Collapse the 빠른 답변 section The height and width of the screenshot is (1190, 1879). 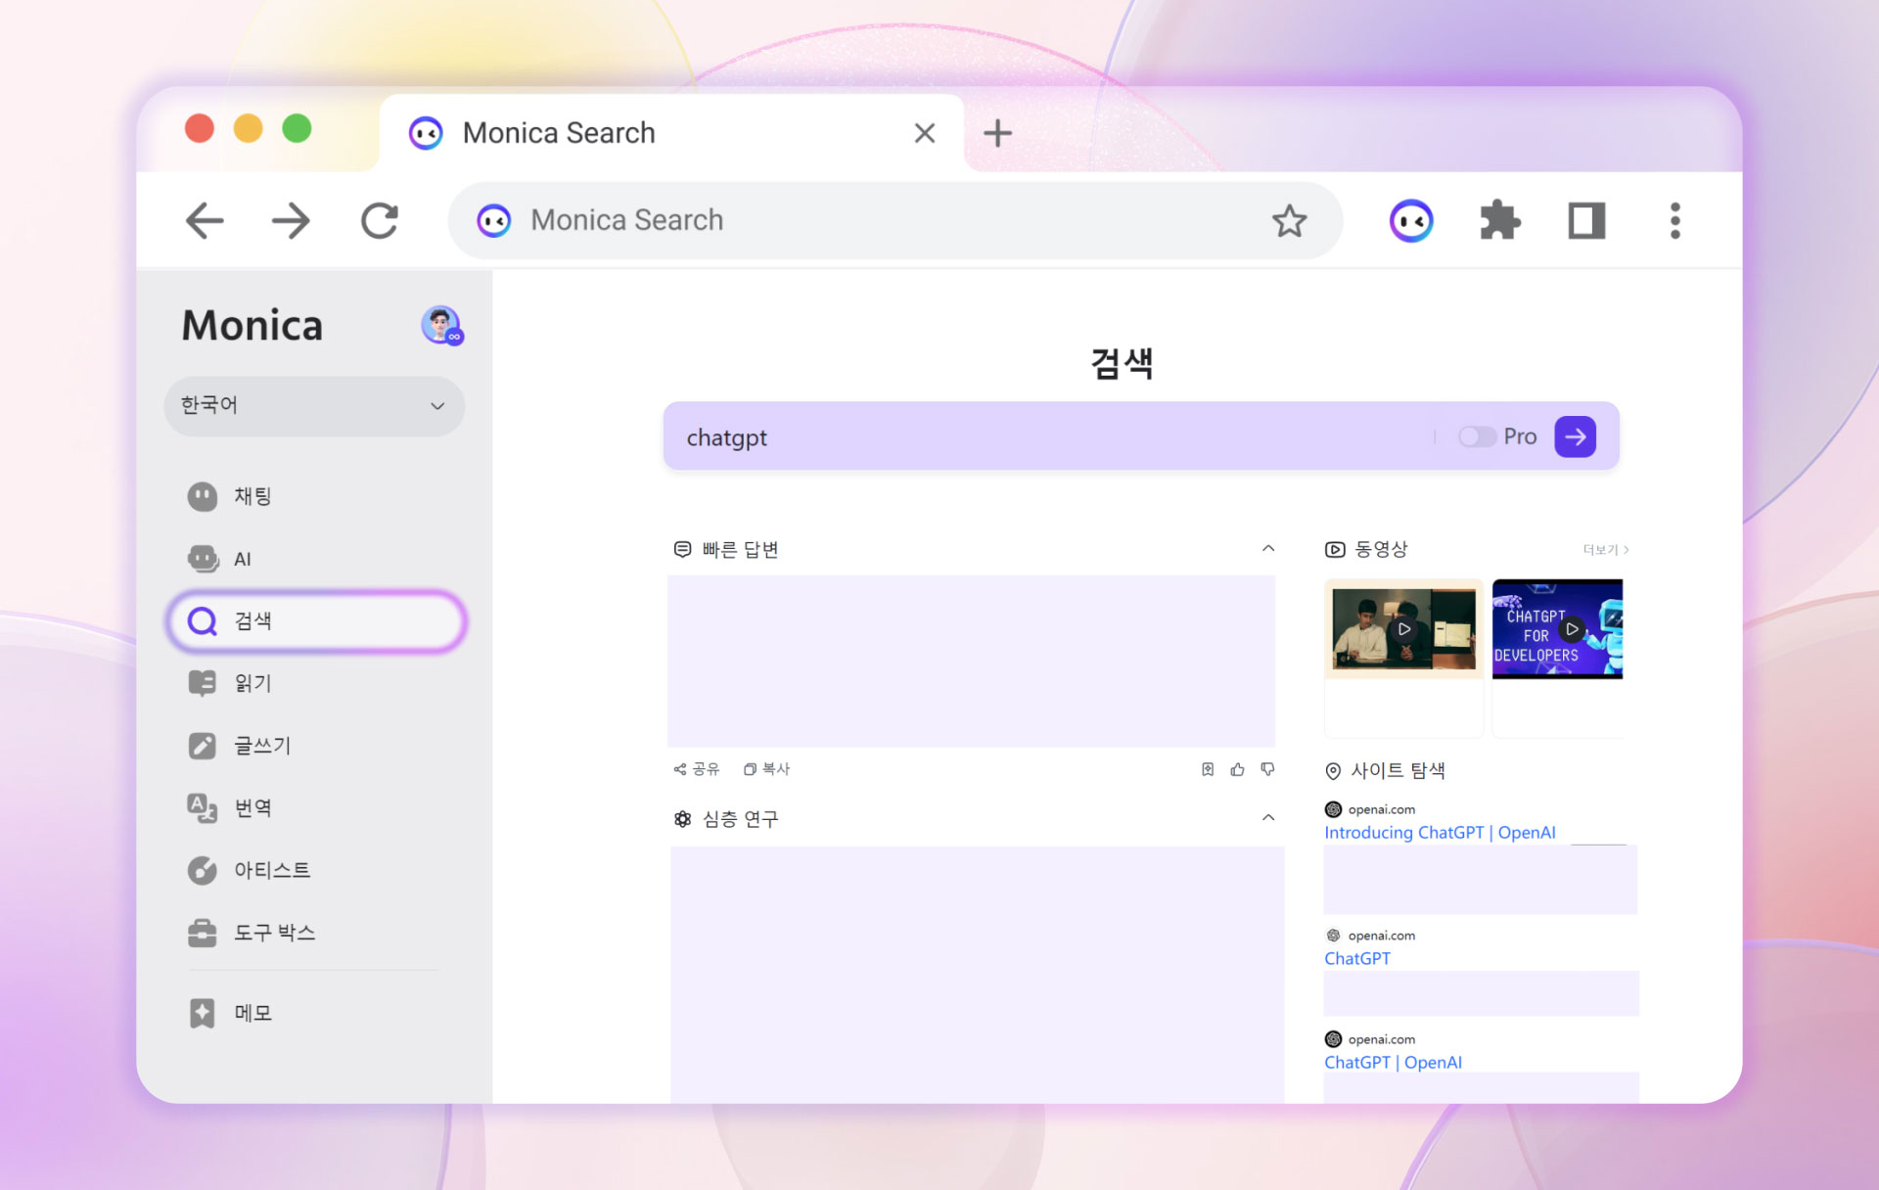pos(1267,549)
